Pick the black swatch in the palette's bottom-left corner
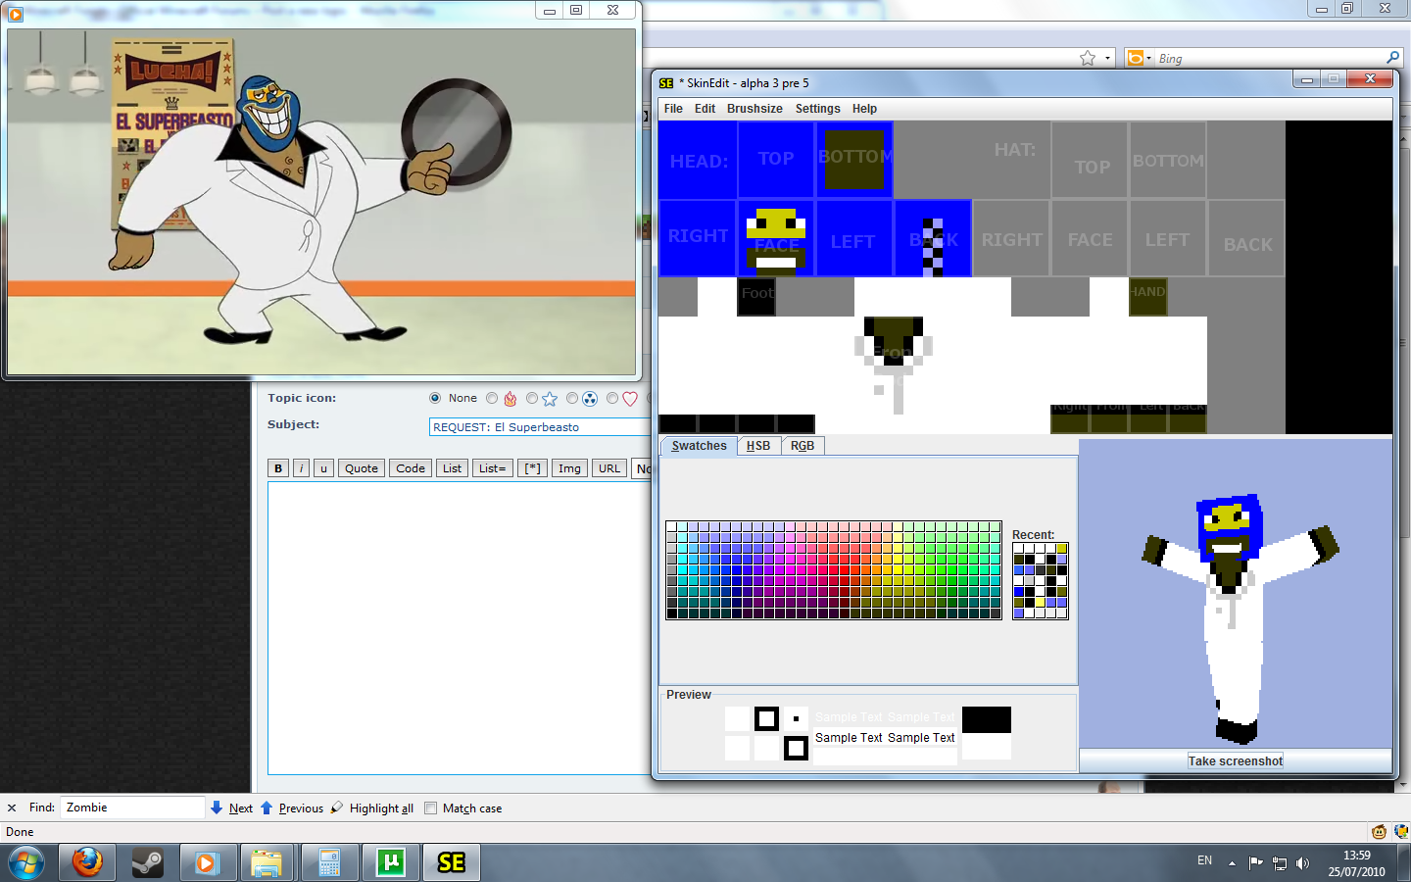Screen dimensions: 1411x882 (672, 613)
